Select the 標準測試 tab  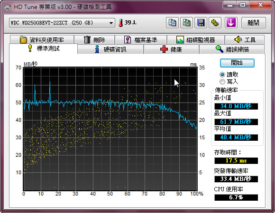[x=43, y=48]
